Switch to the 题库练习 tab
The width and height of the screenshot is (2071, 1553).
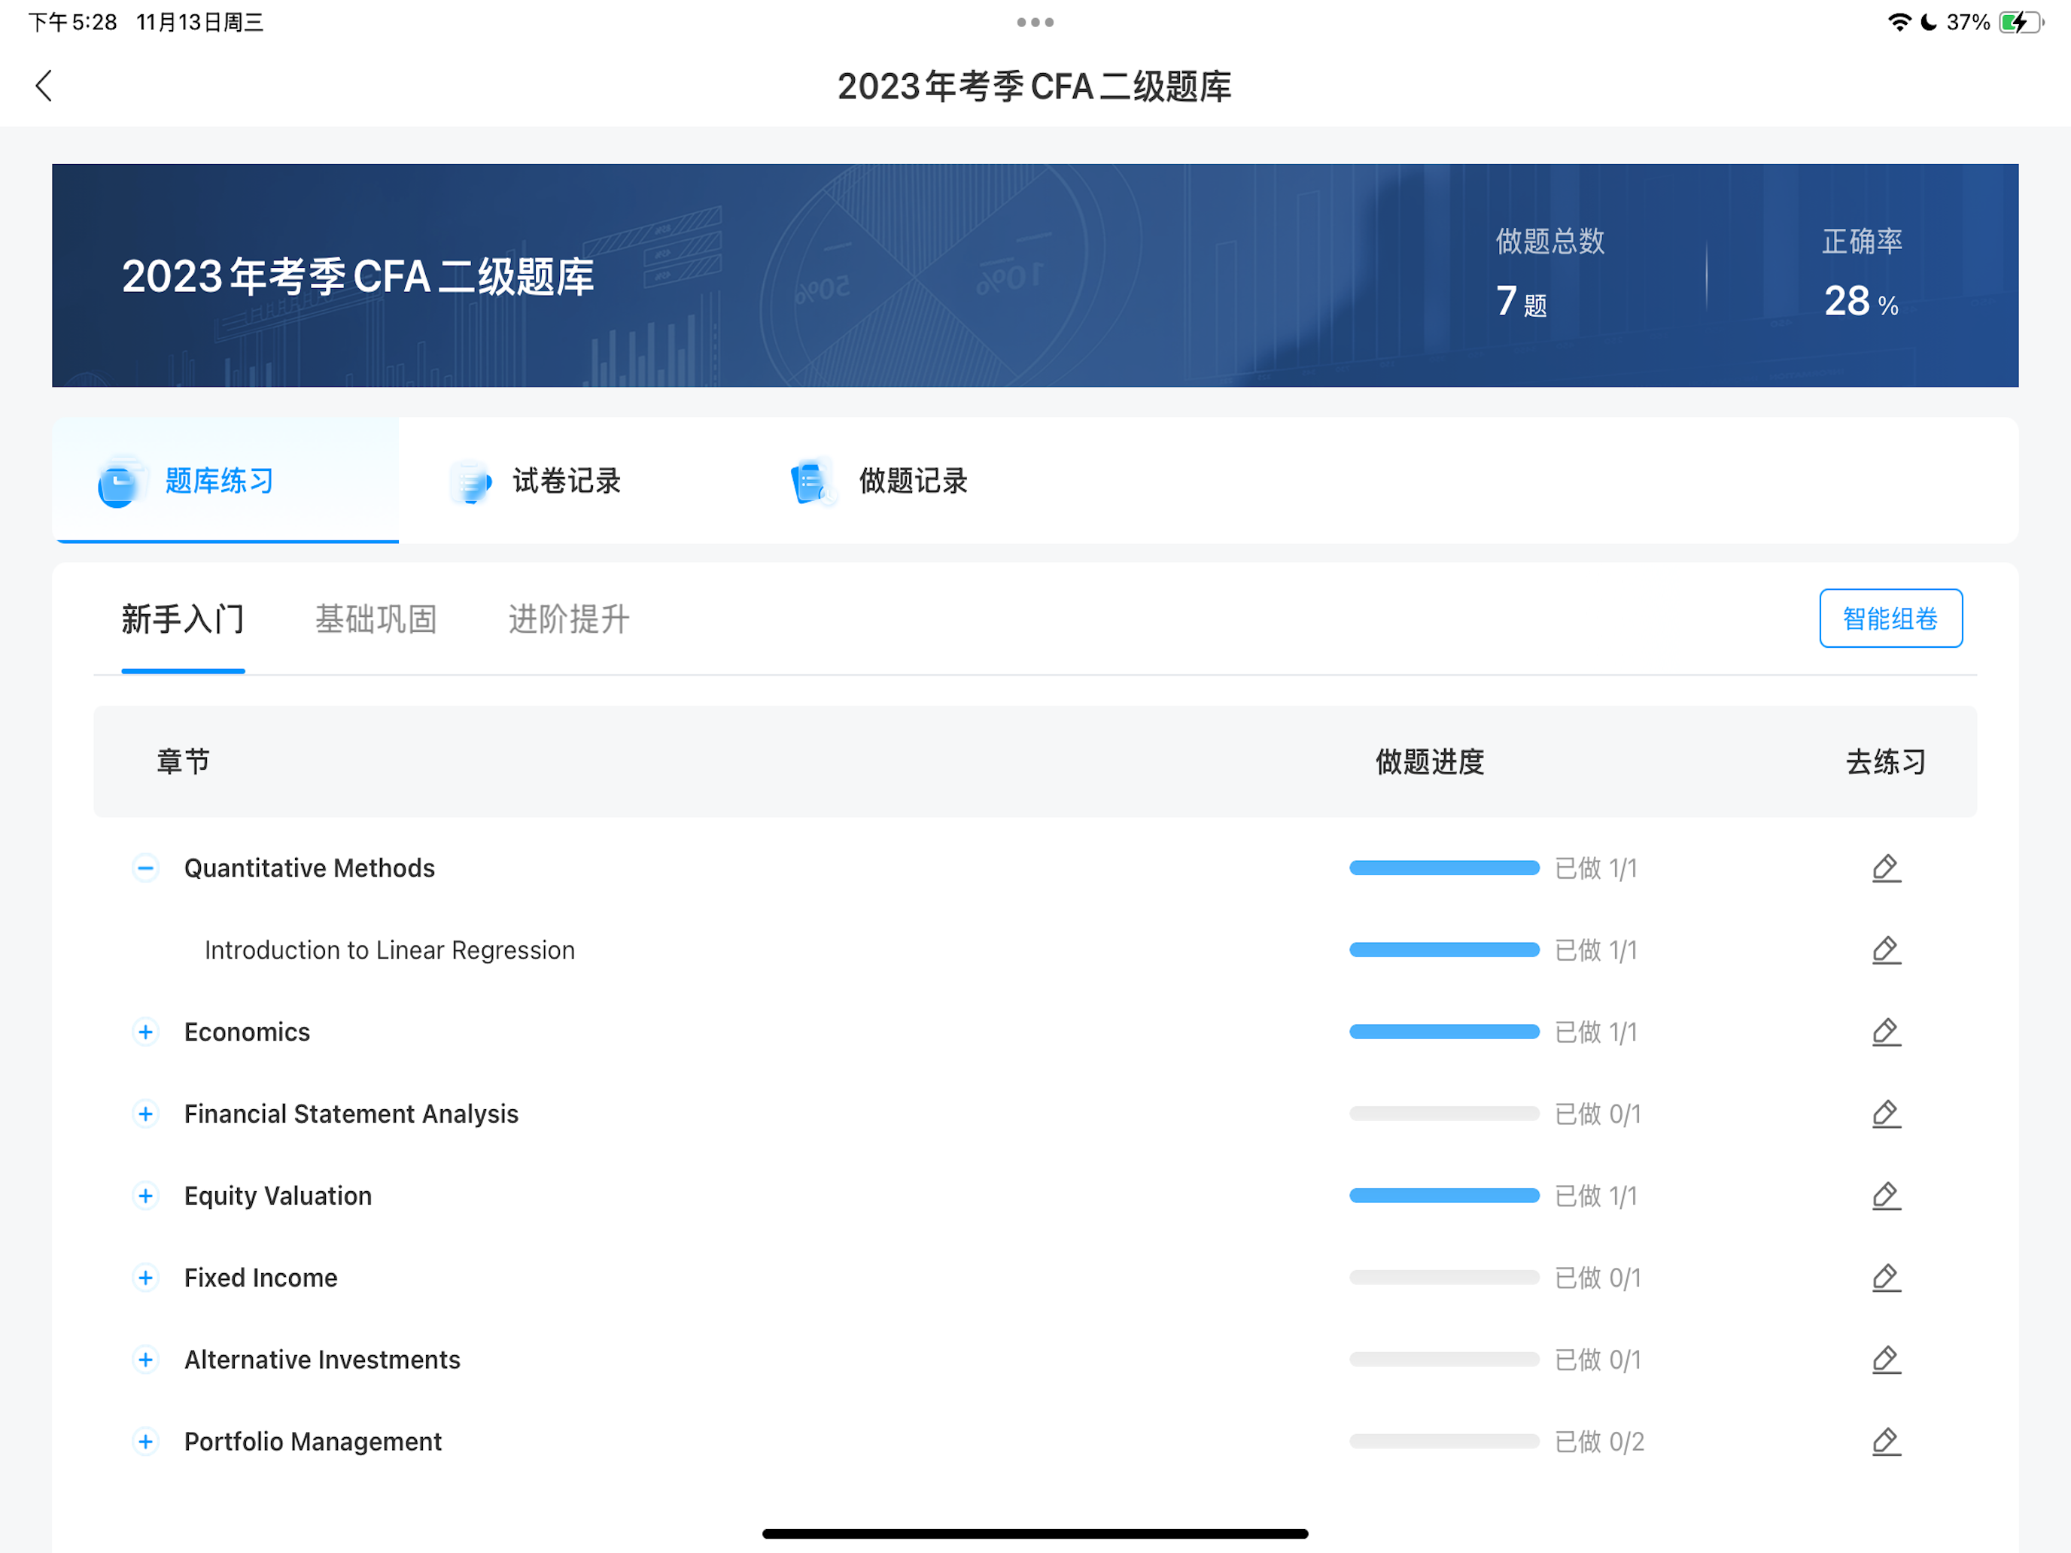(x=226, y=481)
